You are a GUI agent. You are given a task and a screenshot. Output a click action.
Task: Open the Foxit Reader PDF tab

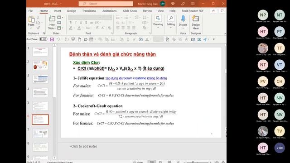click(193, 11)
